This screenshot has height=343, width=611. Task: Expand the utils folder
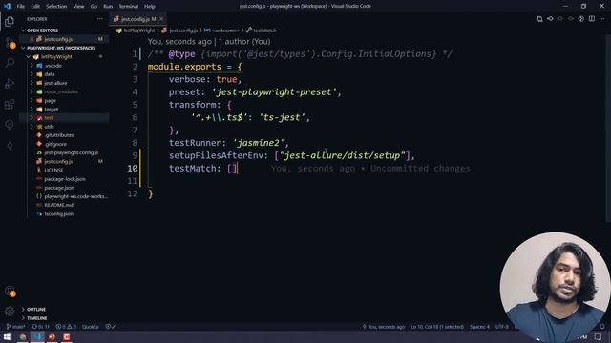tap(49, 127)
